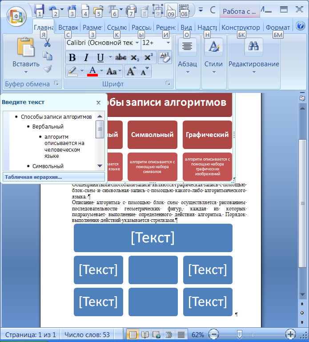This screenshot has width=309, height=342.
Task: Grow font size with large A icon
Action: point(131,71)
